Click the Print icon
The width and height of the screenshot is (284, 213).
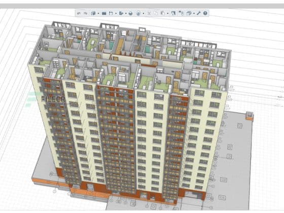tap(131, 13)
